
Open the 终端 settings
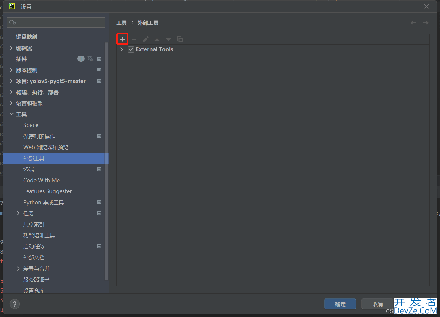29,169
